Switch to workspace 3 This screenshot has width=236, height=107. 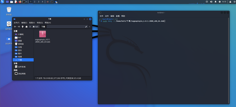tap(39, 2)
